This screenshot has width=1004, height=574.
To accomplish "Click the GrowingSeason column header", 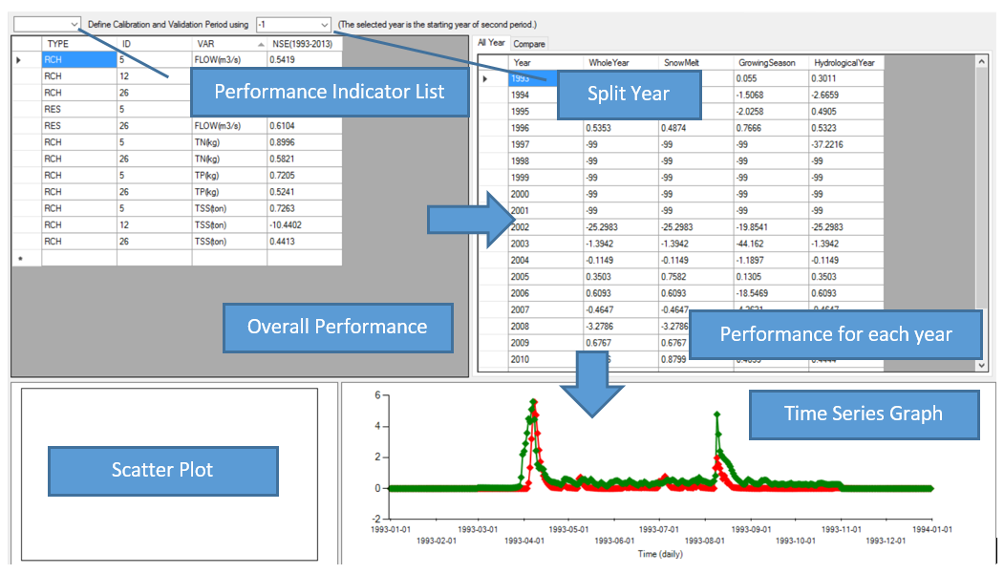I will coord(771,63).
